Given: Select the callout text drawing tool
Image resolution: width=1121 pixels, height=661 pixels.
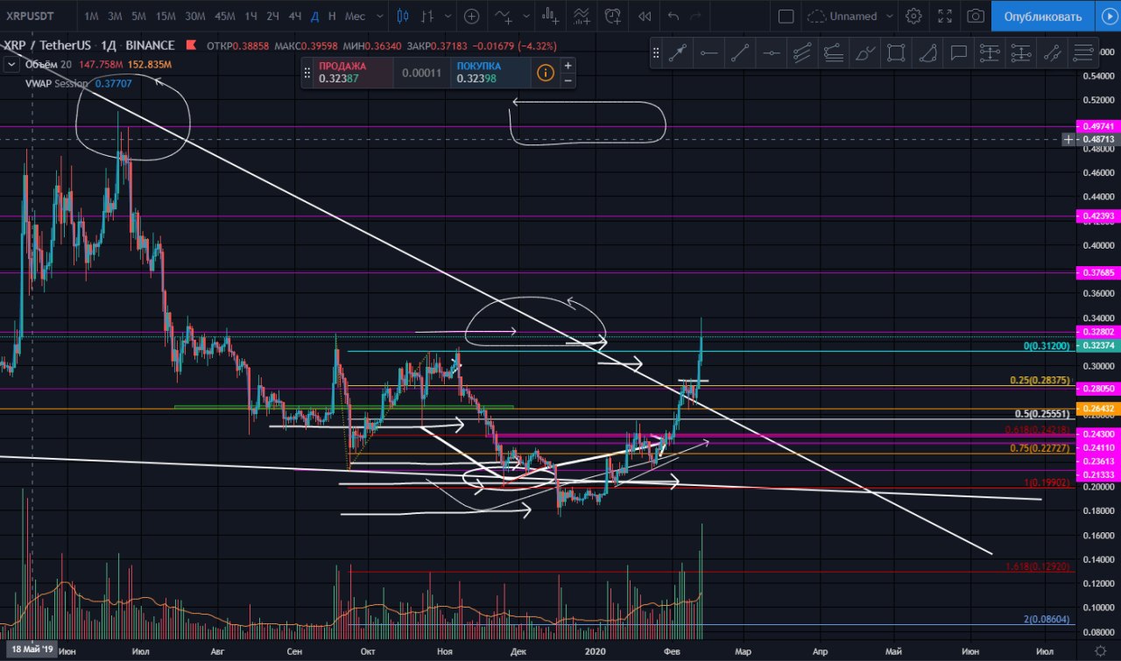Looking at the screenshot, I should tap(958, 53).
